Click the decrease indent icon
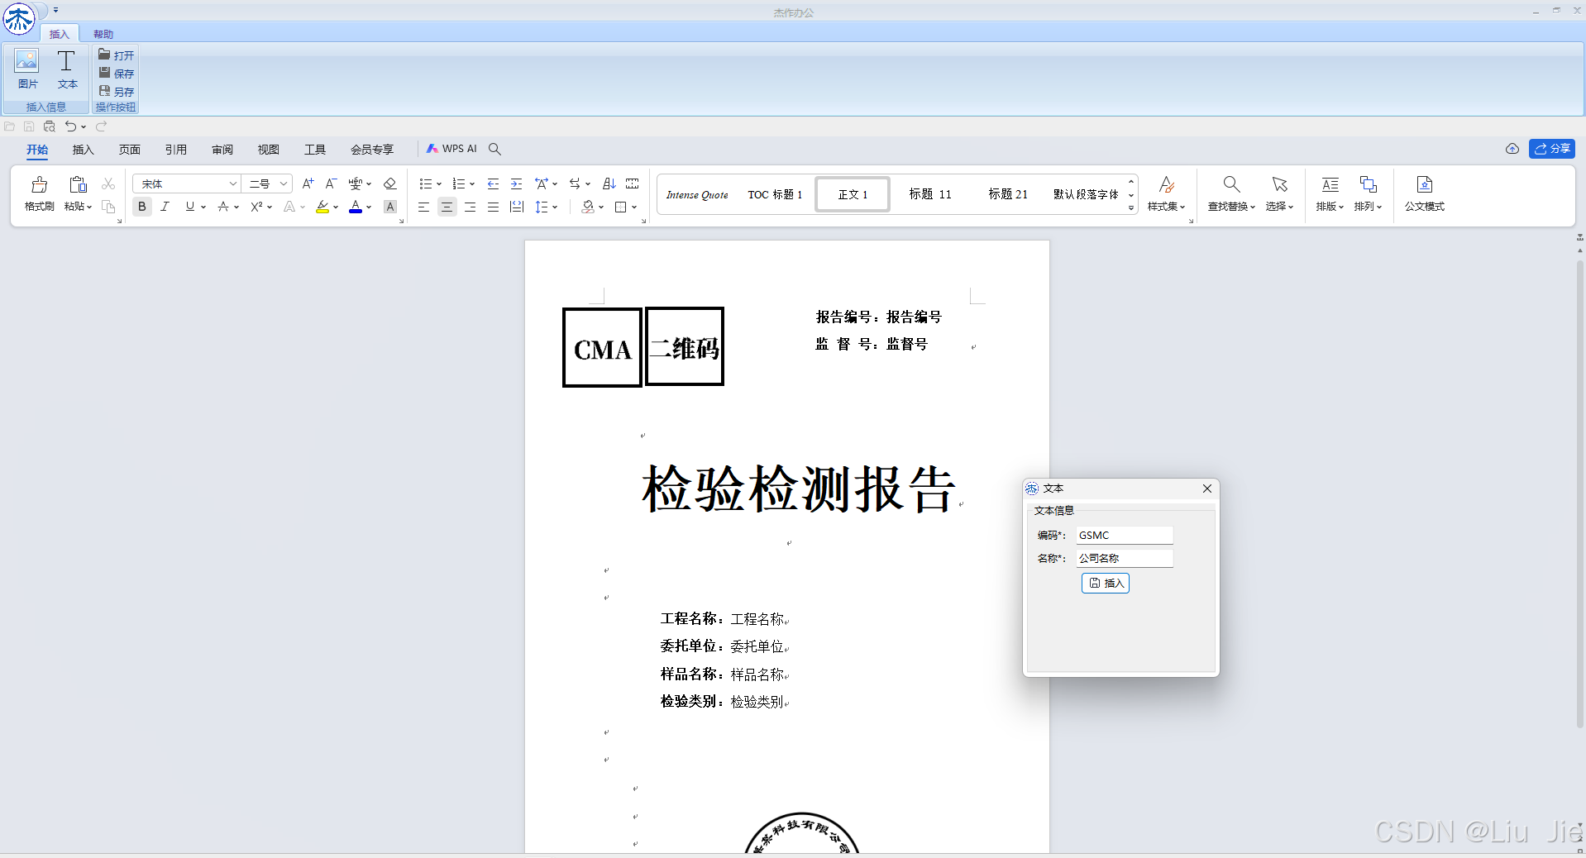The width and height of the screenshot is (1586, 858). click(493, 184)
